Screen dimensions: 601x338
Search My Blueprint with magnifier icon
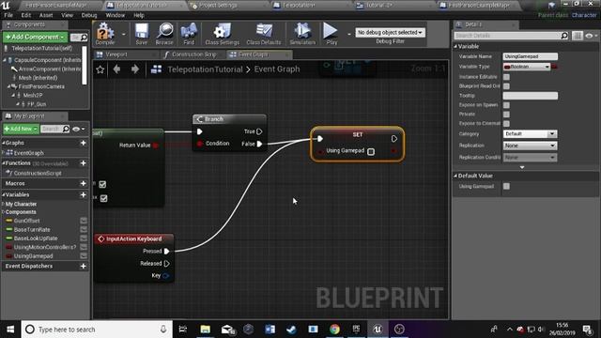(66, 129)
